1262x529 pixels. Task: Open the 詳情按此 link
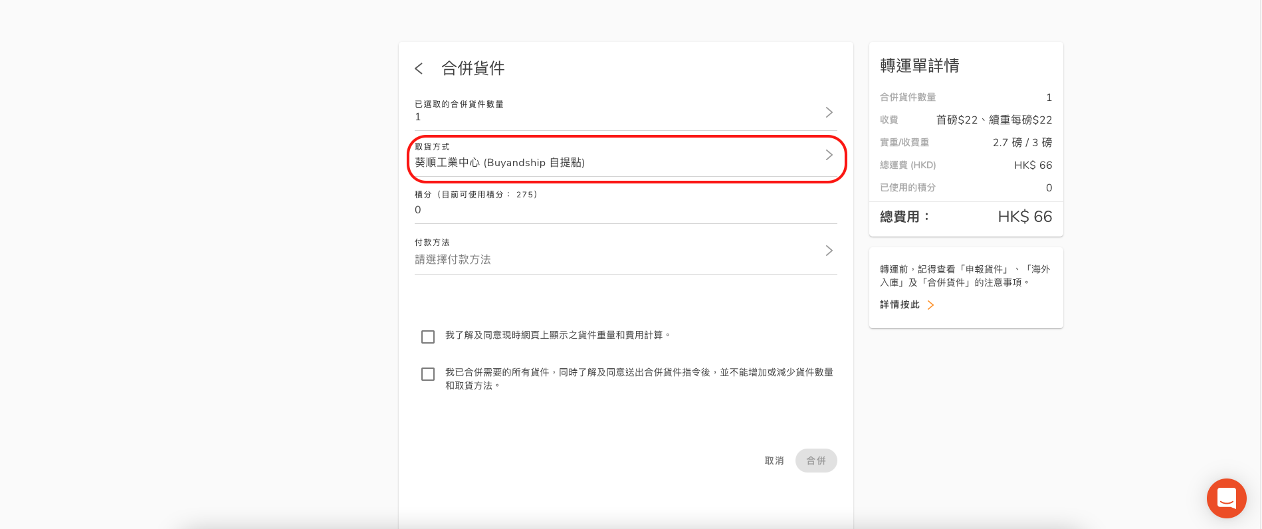pyautogui.click(x=900, y=304)
